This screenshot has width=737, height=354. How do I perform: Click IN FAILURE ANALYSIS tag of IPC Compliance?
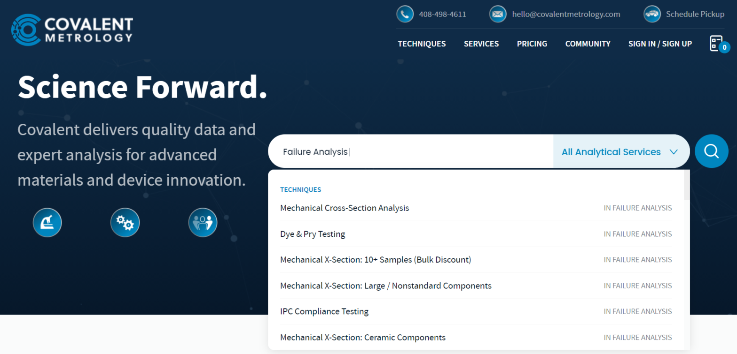[x=638, y=311]
